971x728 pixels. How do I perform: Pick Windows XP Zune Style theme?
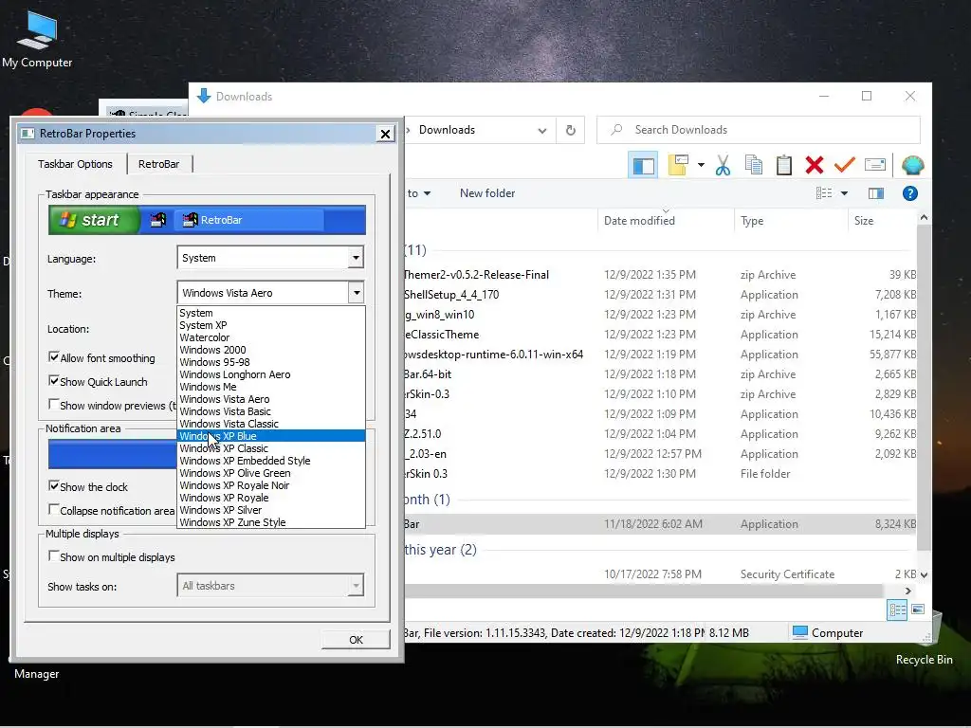coord(270,522)
